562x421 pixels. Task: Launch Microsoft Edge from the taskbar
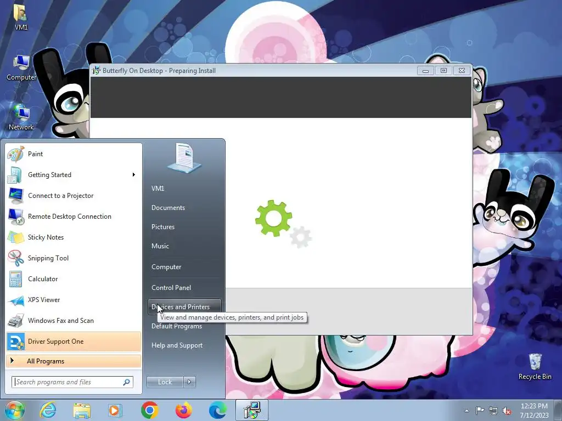coord(217,410)
